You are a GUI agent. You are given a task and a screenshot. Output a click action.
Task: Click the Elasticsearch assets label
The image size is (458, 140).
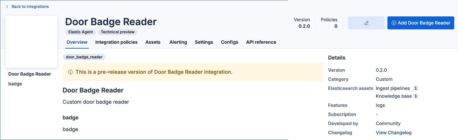[351, 88]
